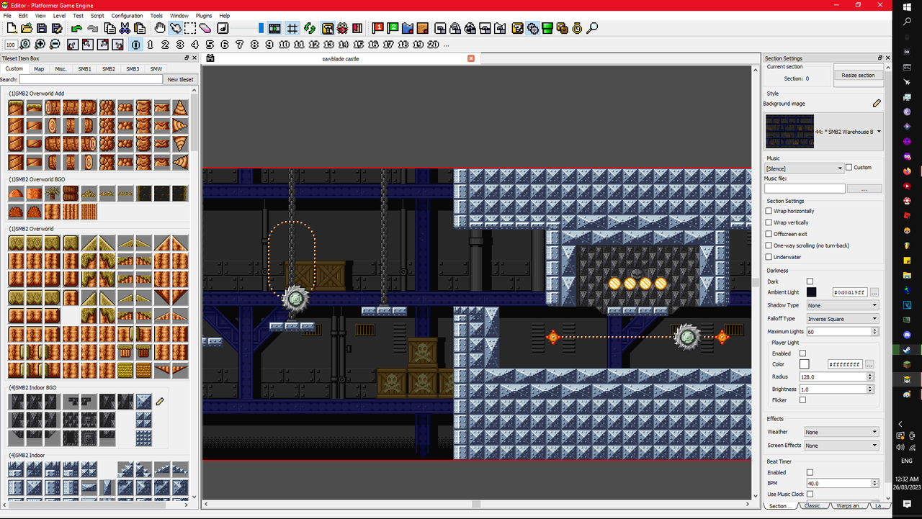922x519 pixels.
Task: Open the Falloff Type dropdown
Action: point(842,318)
